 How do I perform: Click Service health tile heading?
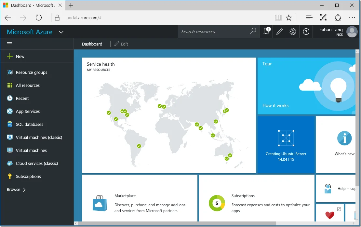tap(100, 64)
